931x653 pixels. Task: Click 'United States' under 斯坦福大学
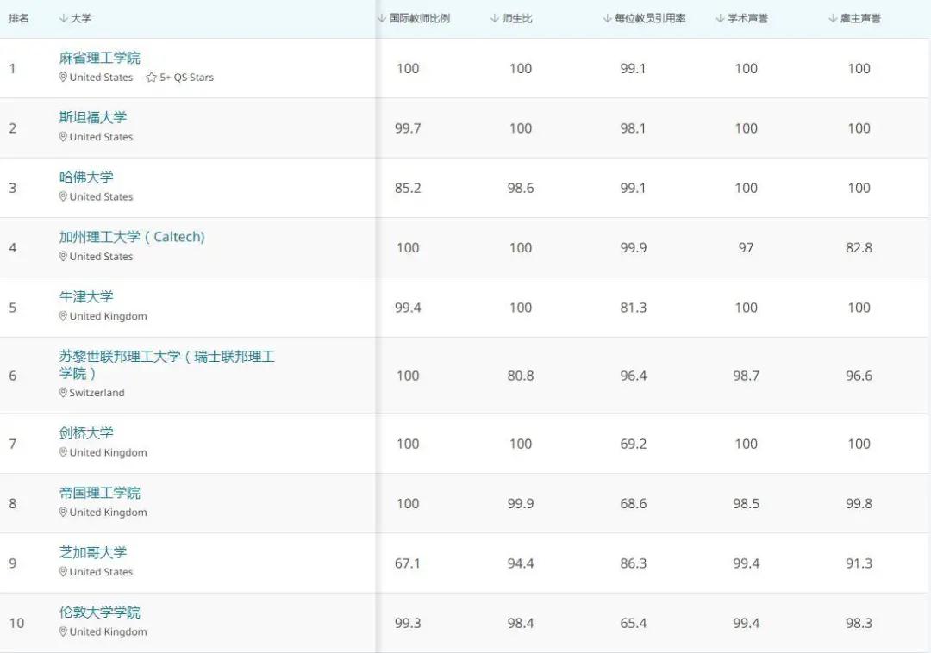tap(101, 137)
